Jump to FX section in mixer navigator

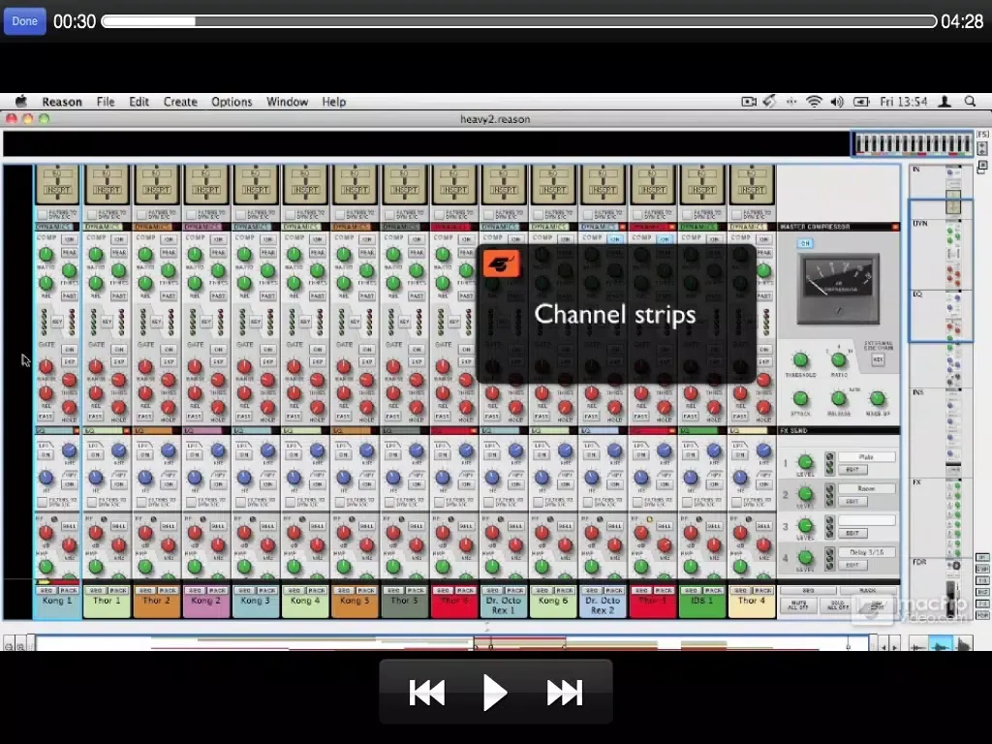coord(916,482)
